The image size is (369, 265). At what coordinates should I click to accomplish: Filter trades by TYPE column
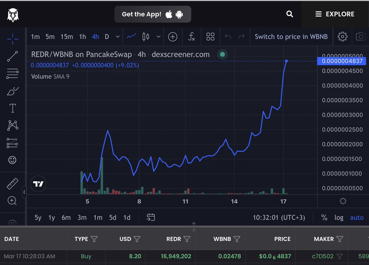(x=95, y=239)
